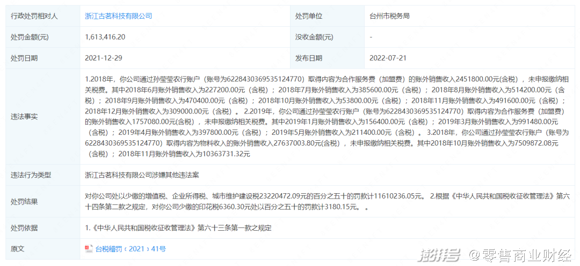
Task: Select 浙江古茗科技有限公司涉嫌其他违法案 text
Action: (x=142, y=175)
